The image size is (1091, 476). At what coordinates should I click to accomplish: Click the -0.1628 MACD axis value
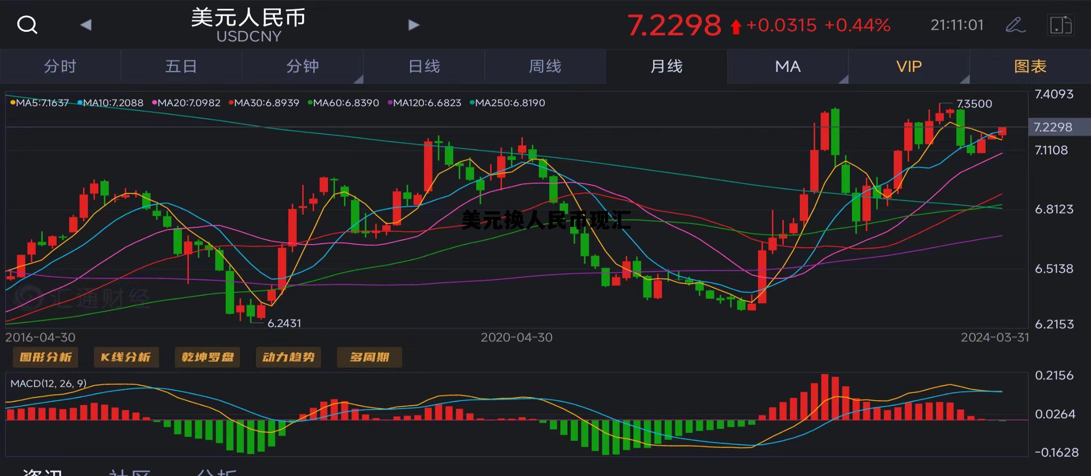coord(1057,452)
